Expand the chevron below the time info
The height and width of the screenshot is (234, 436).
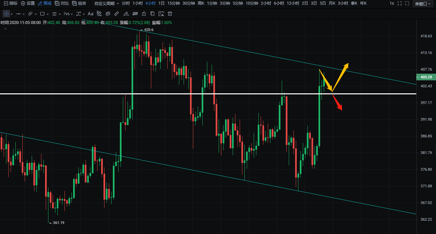tap(5, 29)
